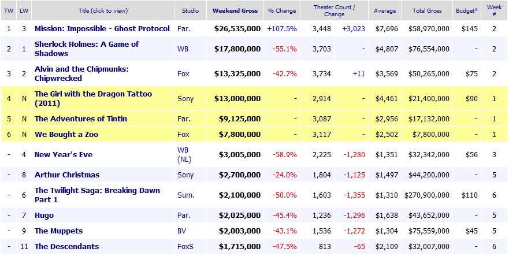This screenshot has width=509, height=256.
Task: Select theater count 2,914
Action: 322,98
